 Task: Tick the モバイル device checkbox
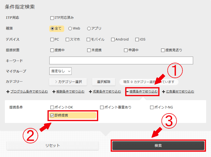click(88, 39)
